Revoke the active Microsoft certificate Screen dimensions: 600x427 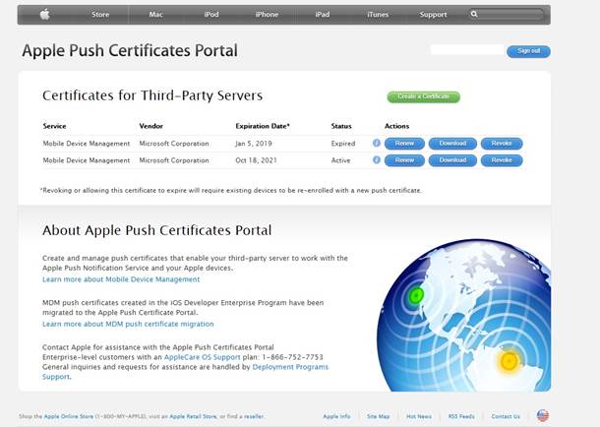[x=502, y=160]
